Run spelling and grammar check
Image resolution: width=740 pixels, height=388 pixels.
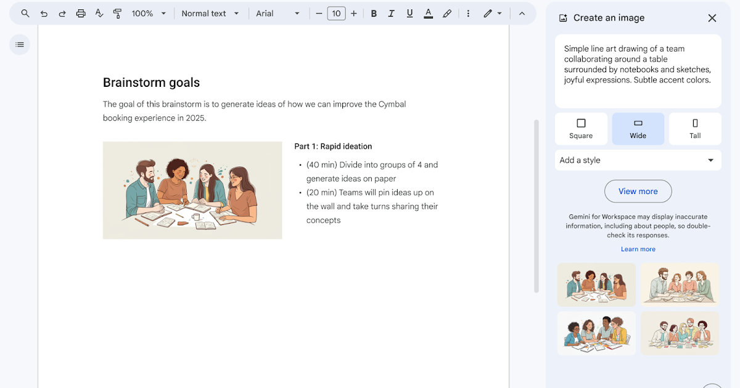coord(99,14)
